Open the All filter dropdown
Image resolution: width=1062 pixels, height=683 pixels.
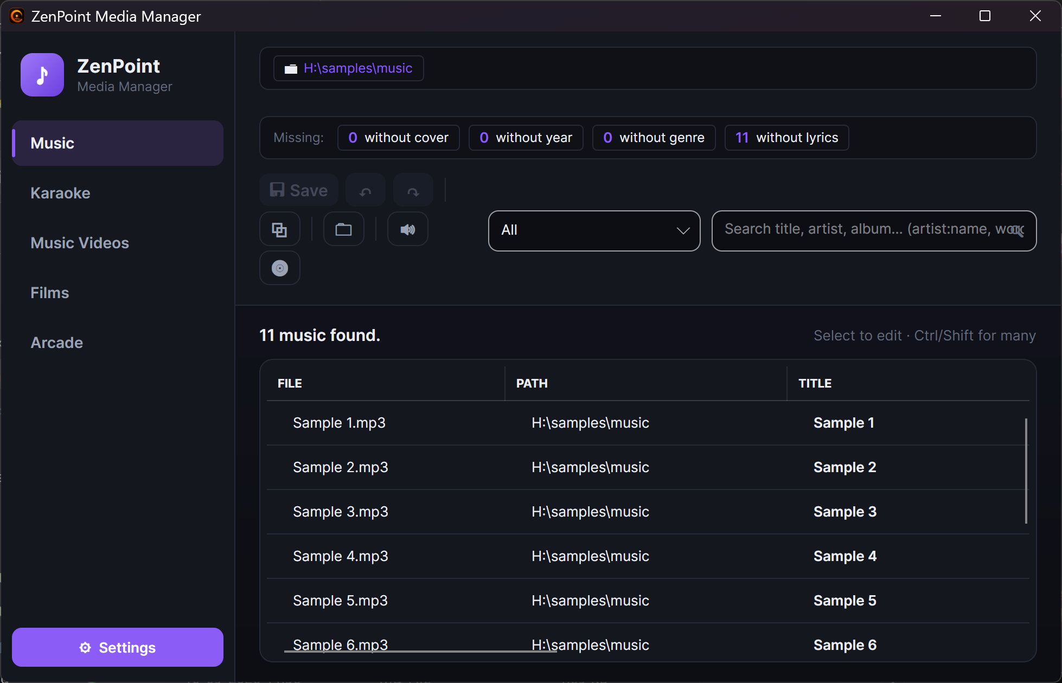[x=594, y=231]
